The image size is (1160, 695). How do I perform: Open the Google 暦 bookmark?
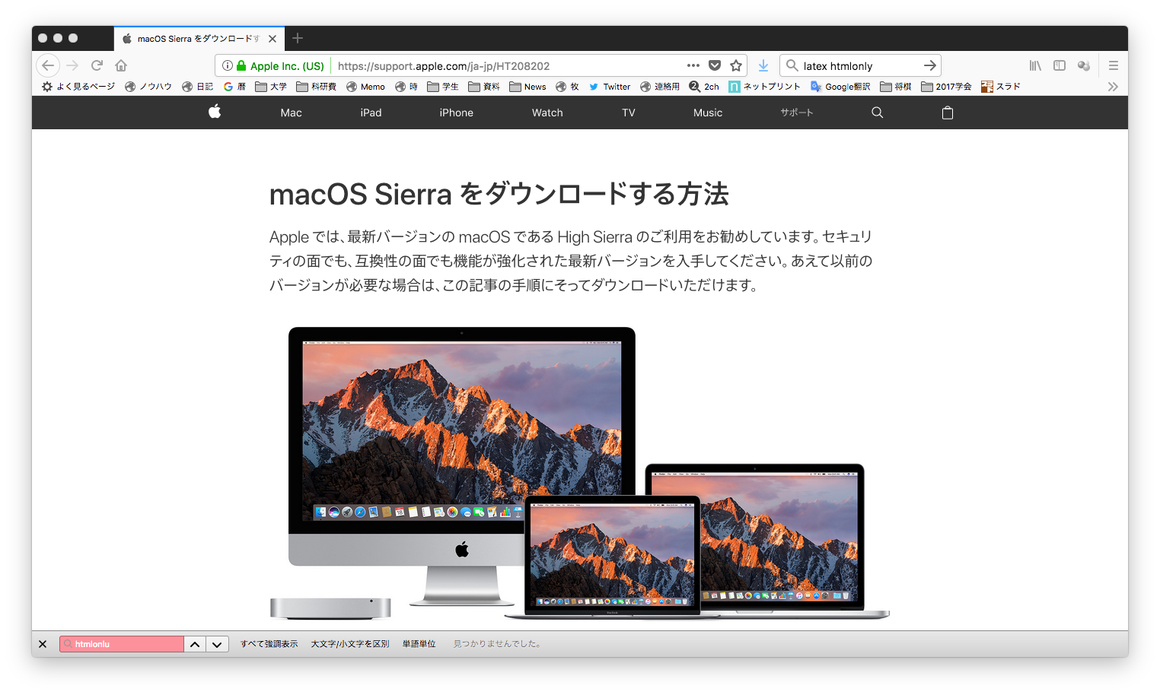pyautogui.click(x=234, y=87)
